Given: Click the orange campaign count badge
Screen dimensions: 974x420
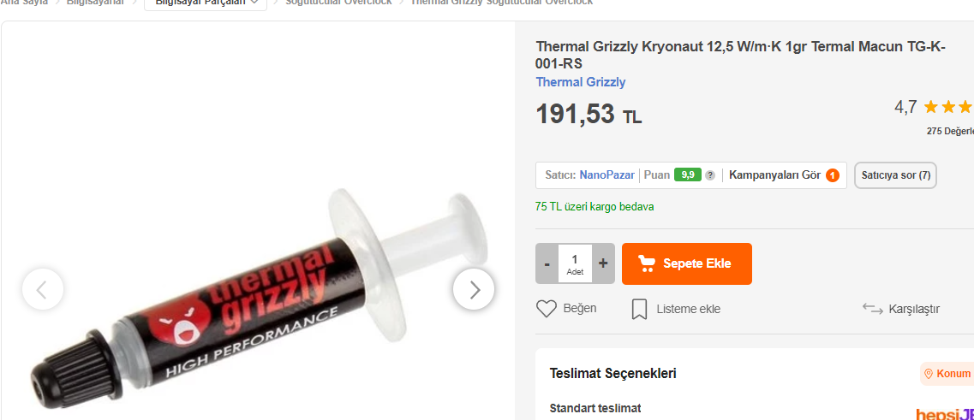Looking at the screenshot, I should tap(833, 175).
